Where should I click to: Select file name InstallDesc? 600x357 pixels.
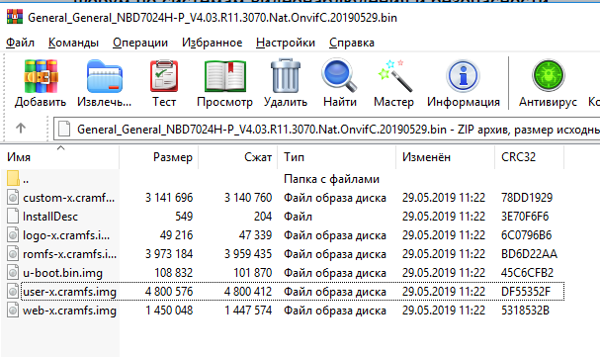tap(50, 217)
